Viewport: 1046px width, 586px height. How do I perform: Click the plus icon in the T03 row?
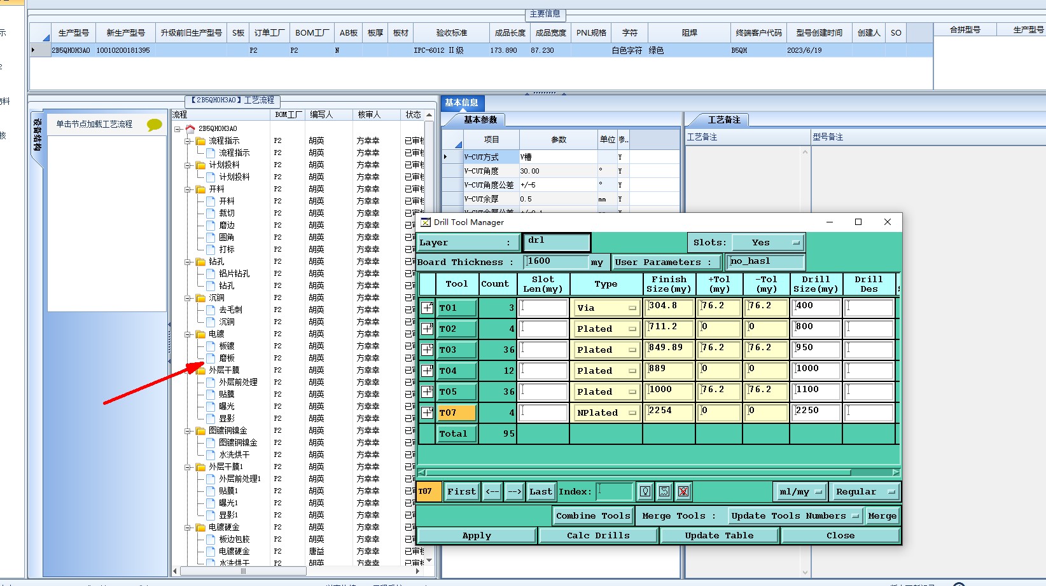point(428,350)
